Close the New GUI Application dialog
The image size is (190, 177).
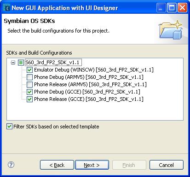[x=182, y=7]
